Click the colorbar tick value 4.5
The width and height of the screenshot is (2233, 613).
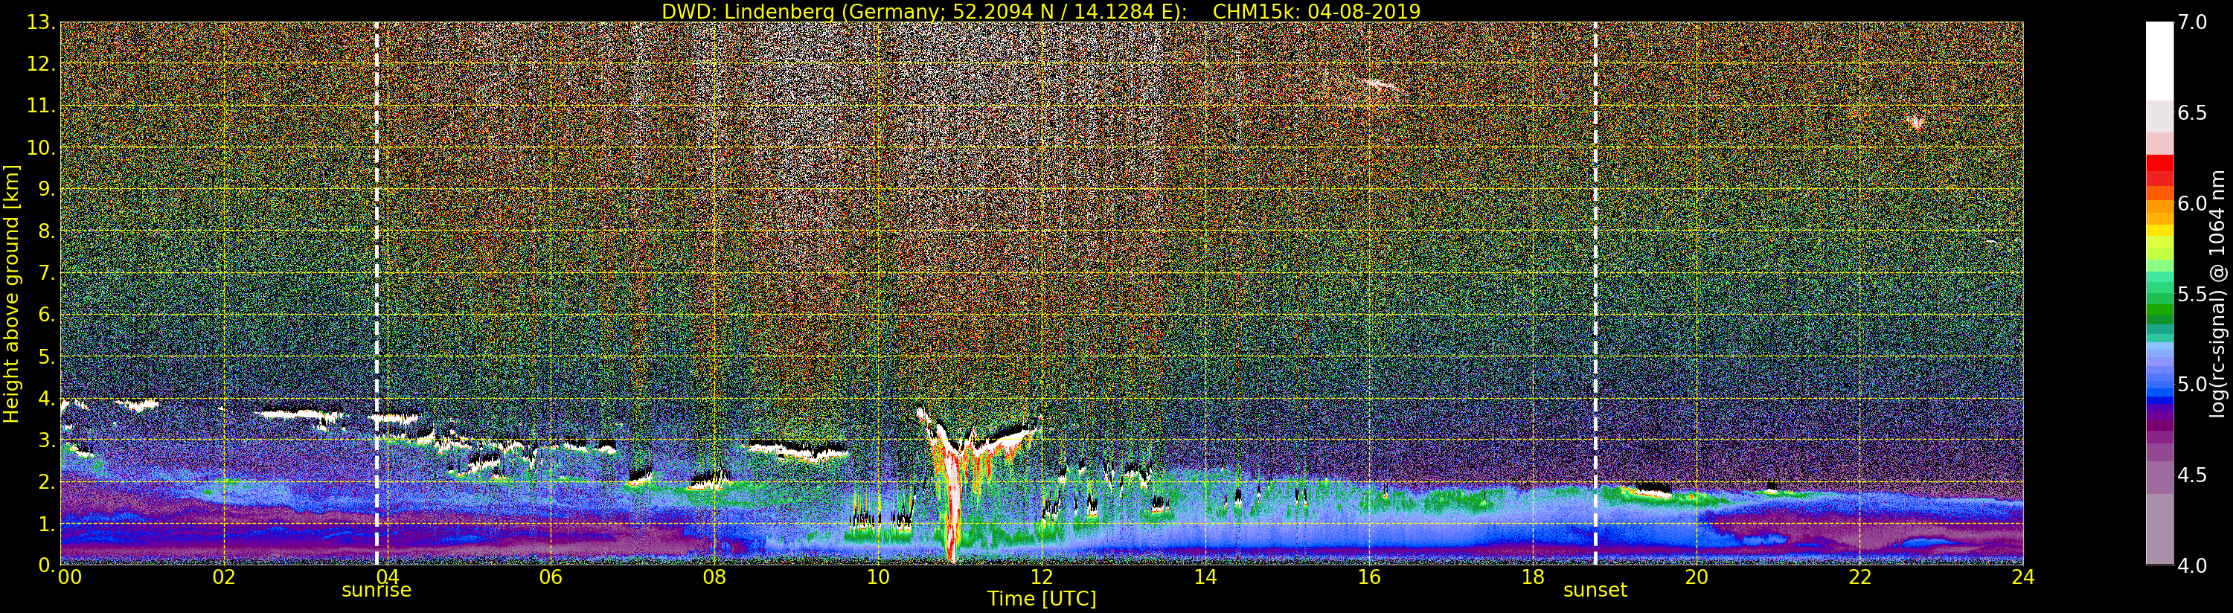coord(2192,475)
